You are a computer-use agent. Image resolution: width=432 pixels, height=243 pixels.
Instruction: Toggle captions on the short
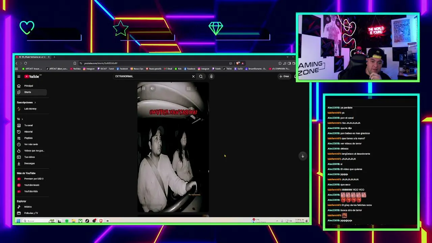click(189, 88)
